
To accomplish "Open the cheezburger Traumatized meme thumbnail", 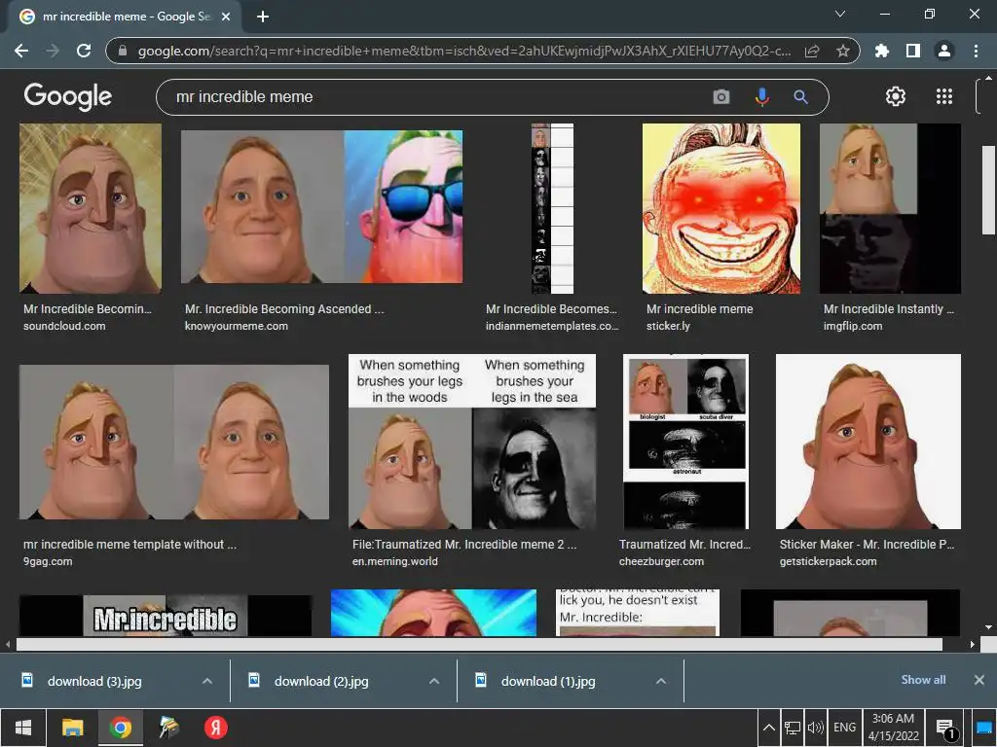I will (686, 442).
